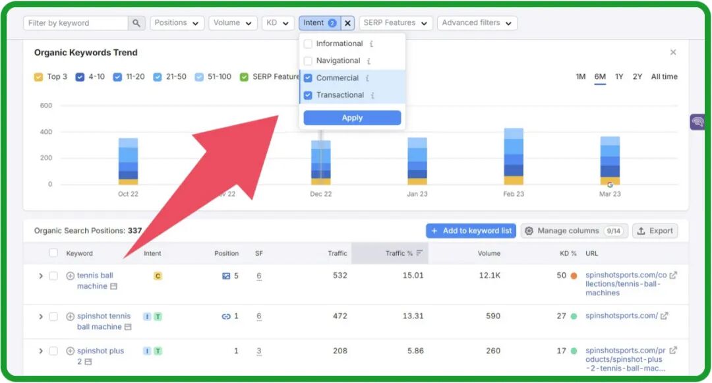Close the Organic Keywords Trend panel
712x383 pixels.
(x=673, y=52)
